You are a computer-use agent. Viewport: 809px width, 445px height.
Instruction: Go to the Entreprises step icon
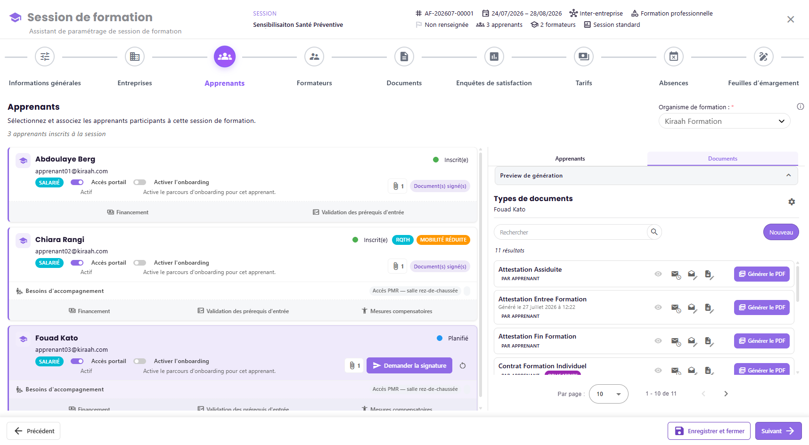point(135,57)
